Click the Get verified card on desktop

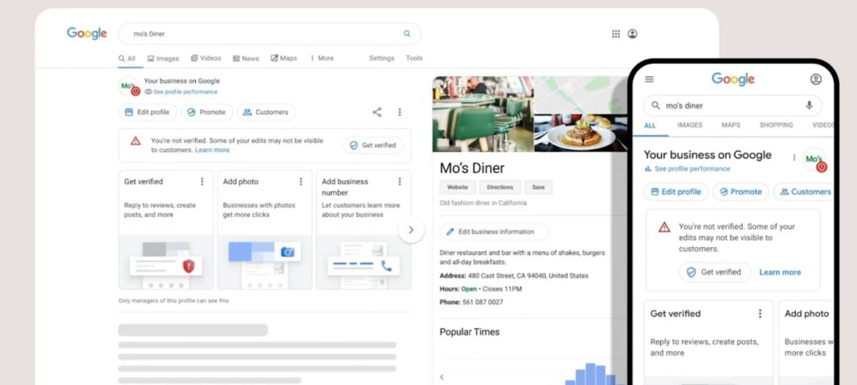click(x=166, y=230)
